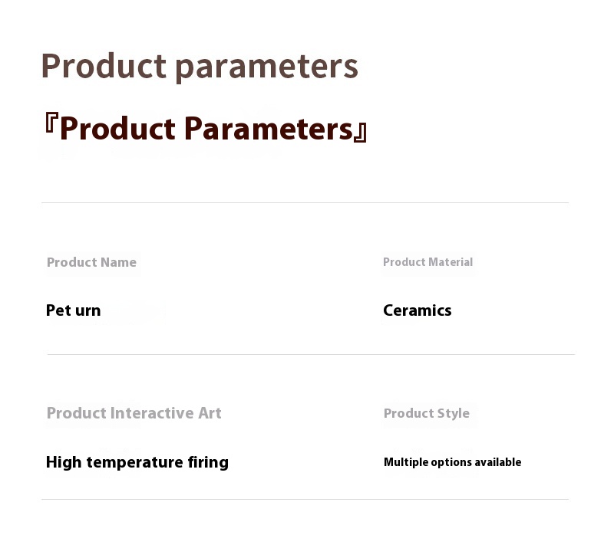The image size is (614, 558).
Task: Click the 'Product Interactive Art' label
Action: (134, 413)
